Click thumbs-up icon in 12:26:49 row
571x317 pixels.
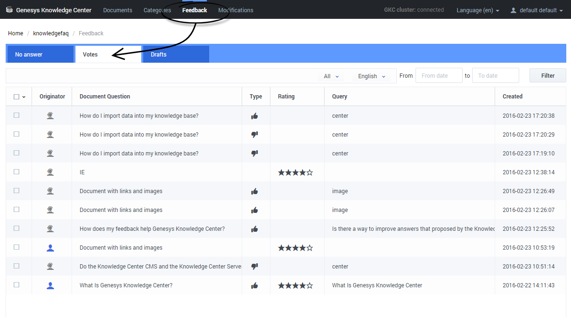point(254,191)
